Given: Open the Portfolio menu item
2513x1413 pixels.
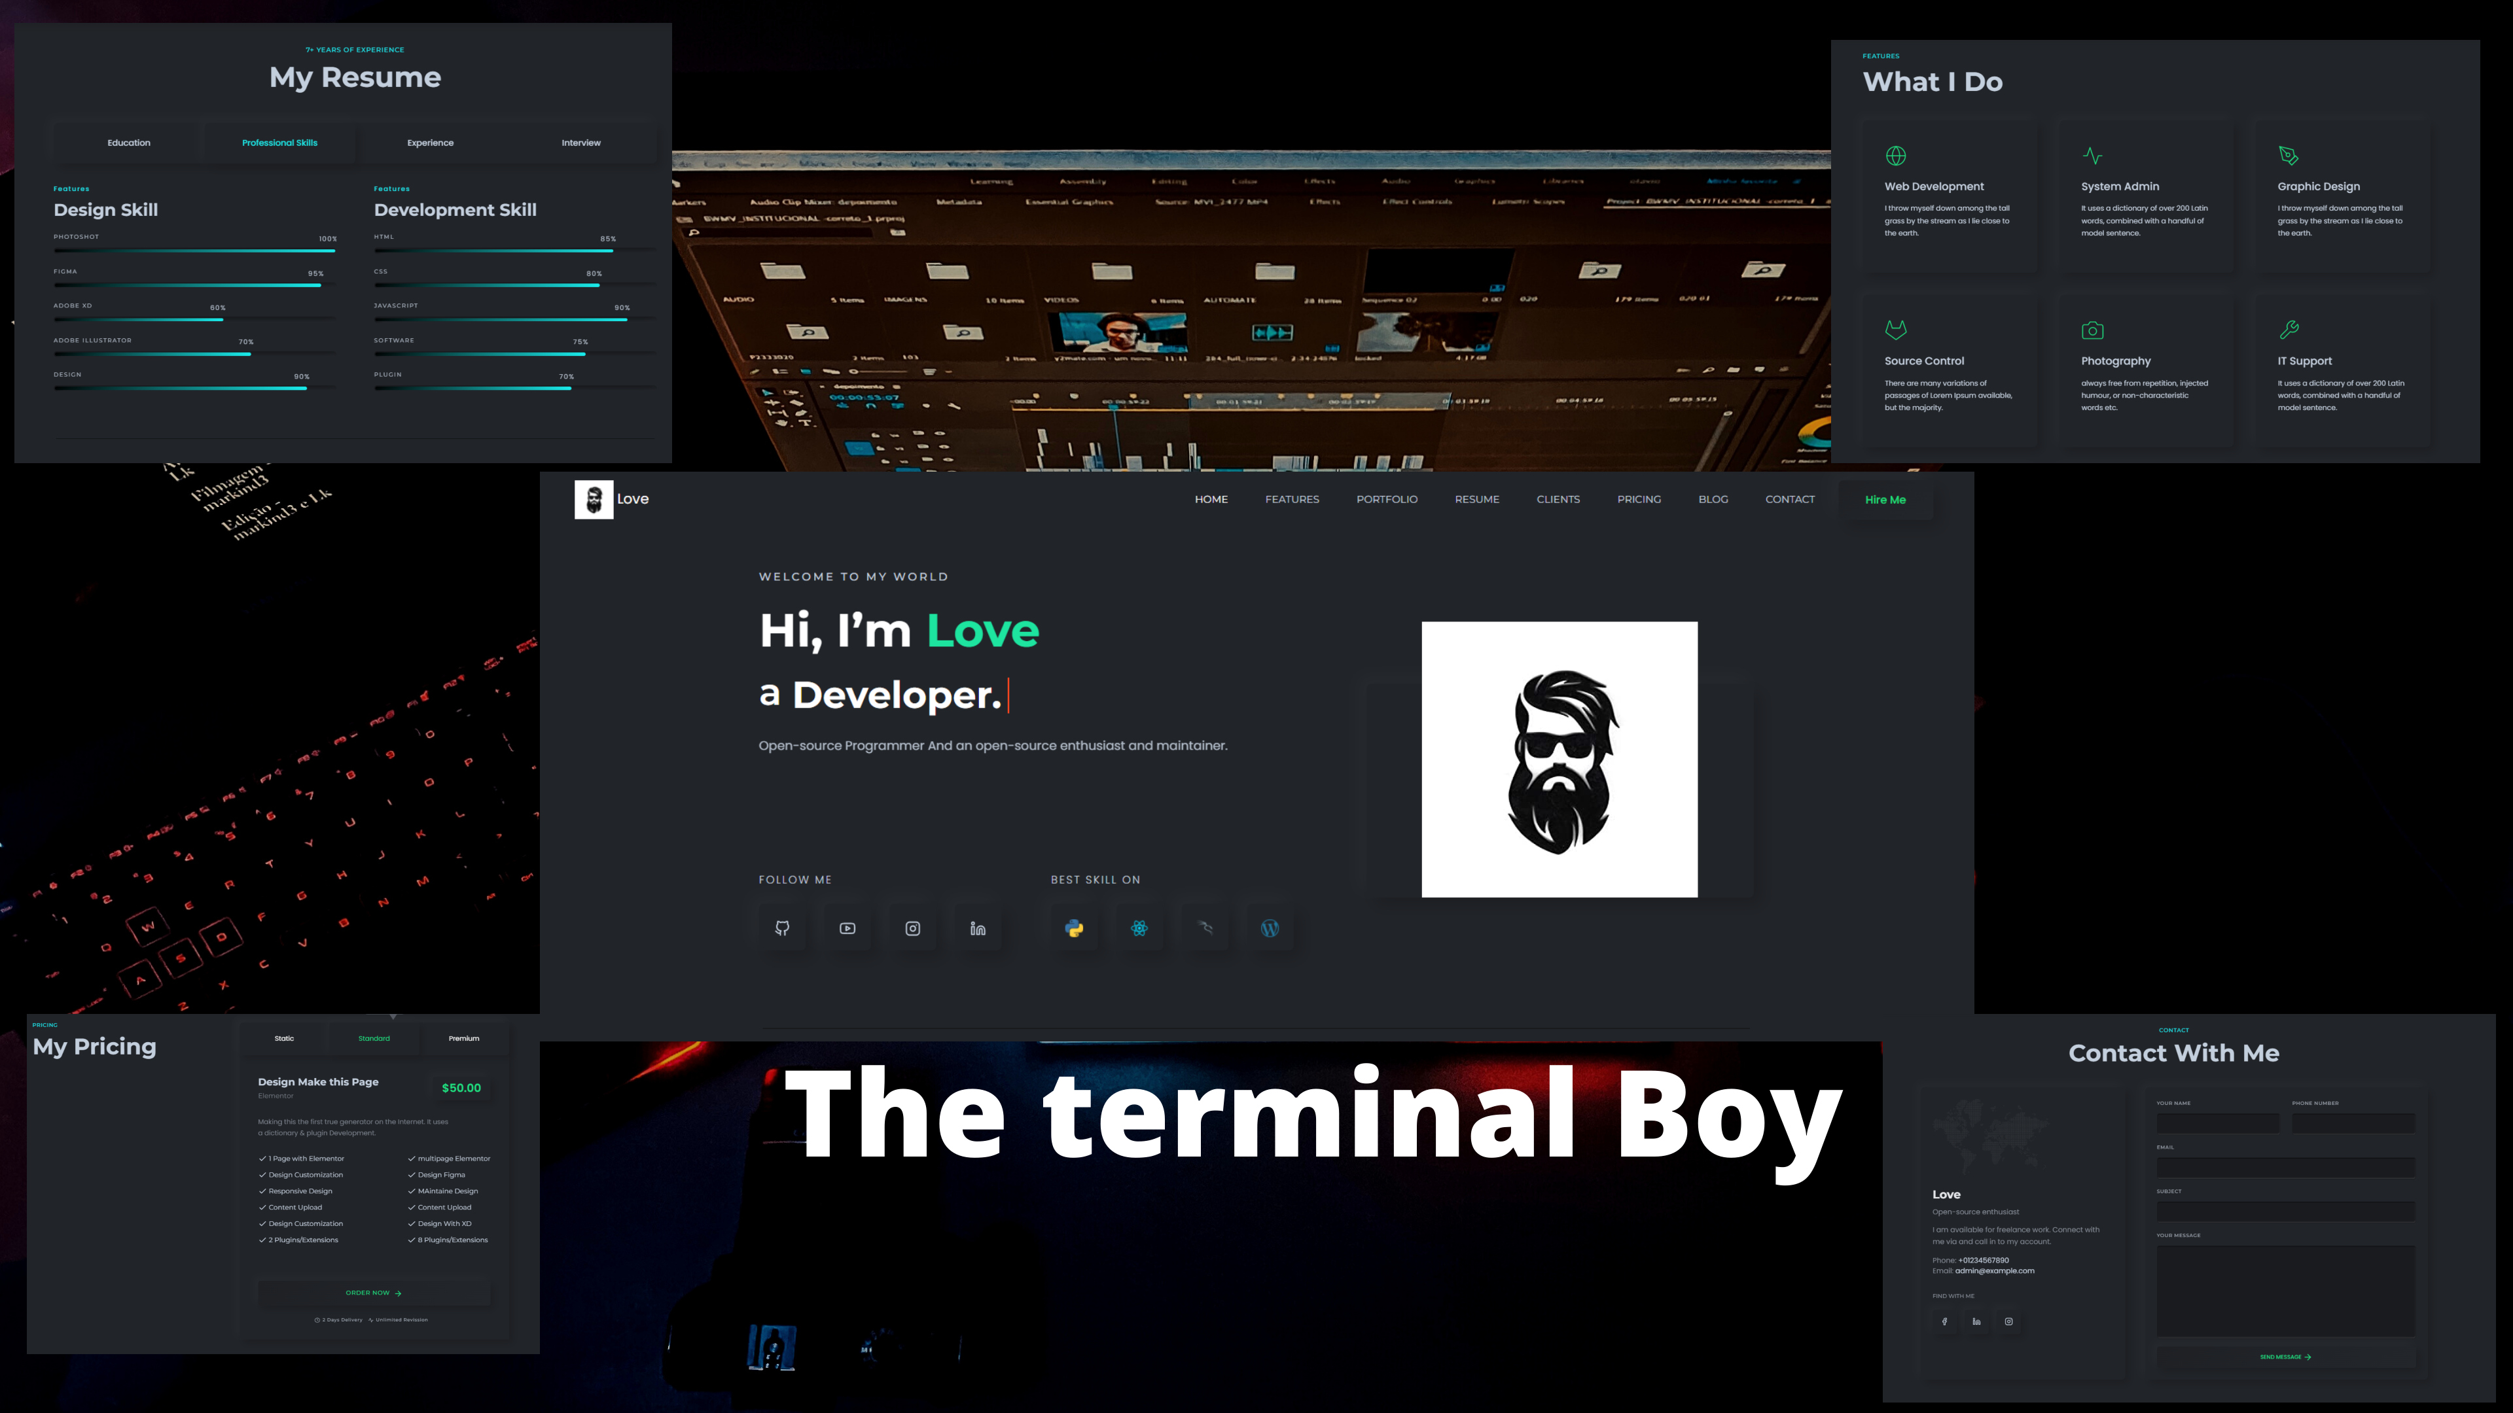Looking at the screenshot, I should [1387, 498].
